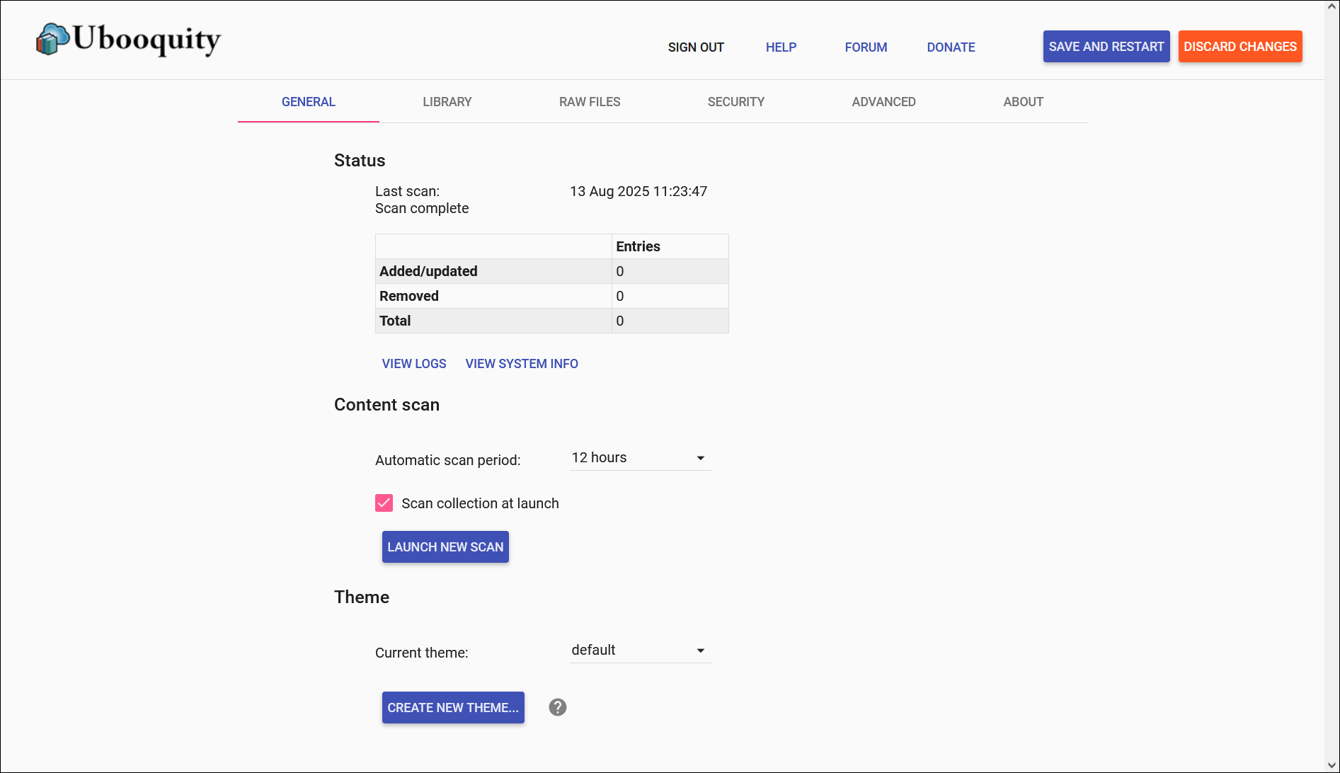This screenshot has height=773, width=1340.
Task: Click Create New Theme button
Action: click(x=453, y=708)
